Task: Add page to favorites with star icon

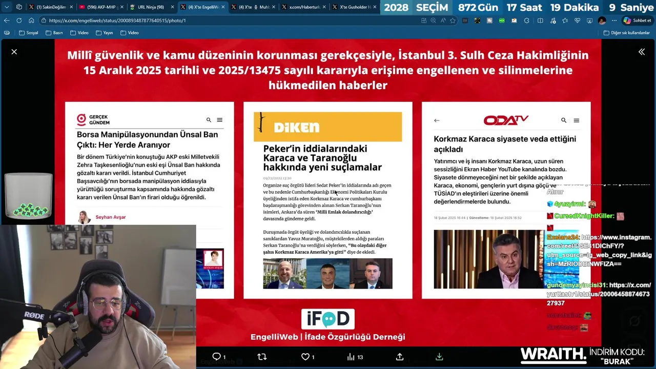Action: point(453,20)
